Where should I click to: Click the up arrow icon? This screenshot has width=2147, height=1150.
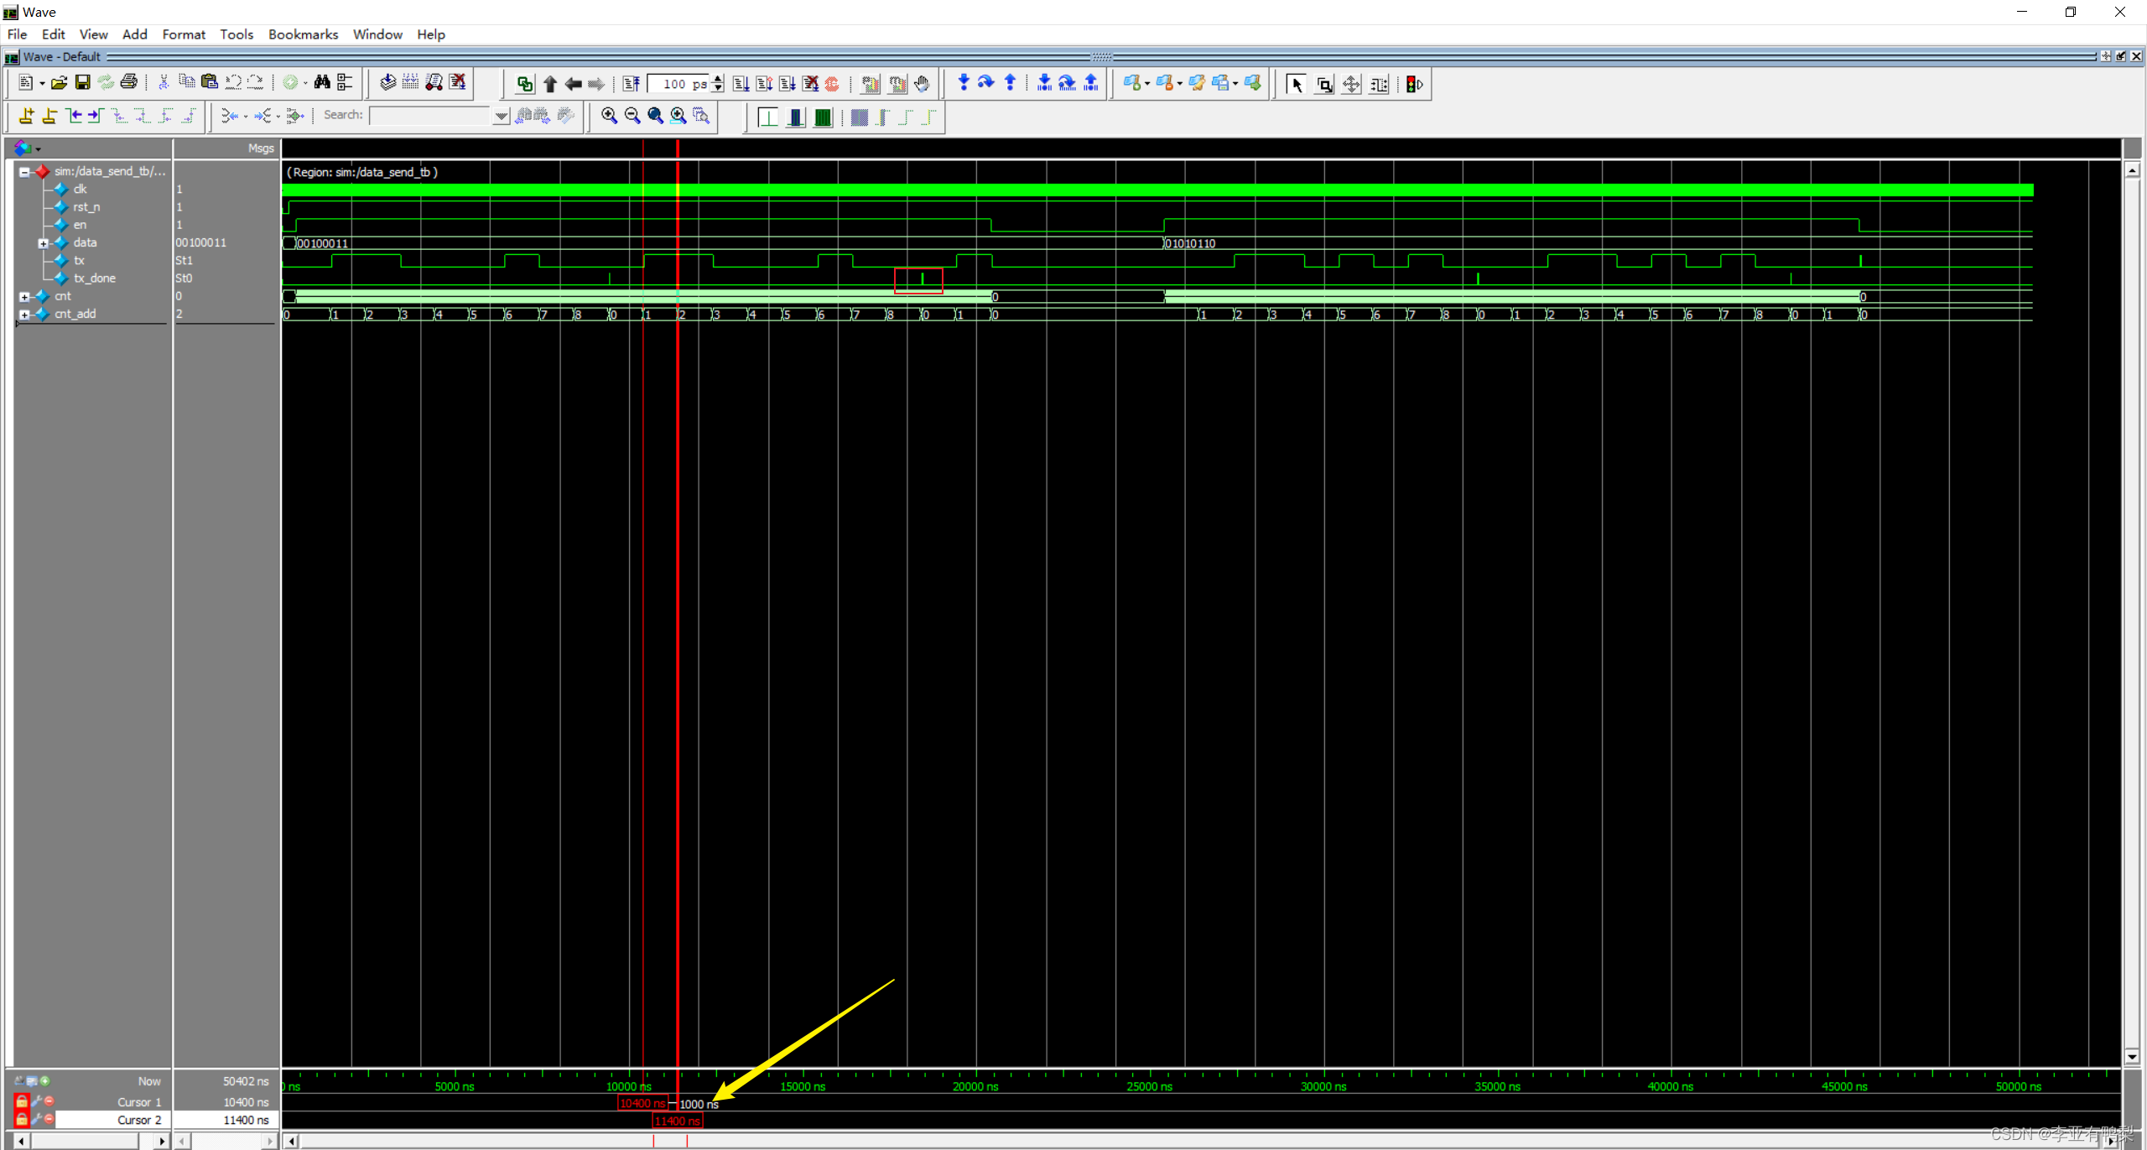click(550, 84)
